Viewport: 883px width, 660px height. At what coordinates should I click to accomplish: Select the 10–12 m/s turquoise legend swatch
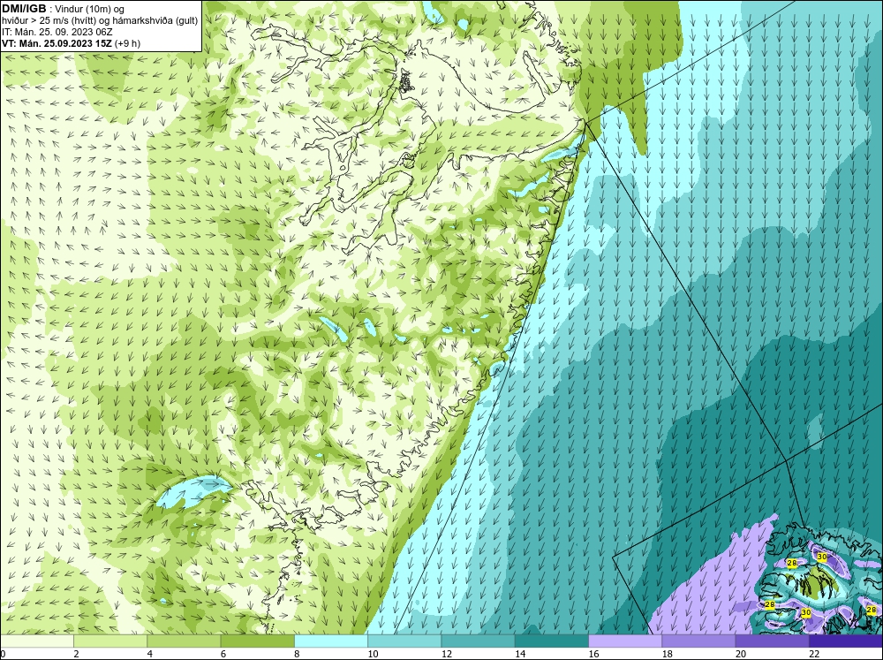(x=404, y=641)
